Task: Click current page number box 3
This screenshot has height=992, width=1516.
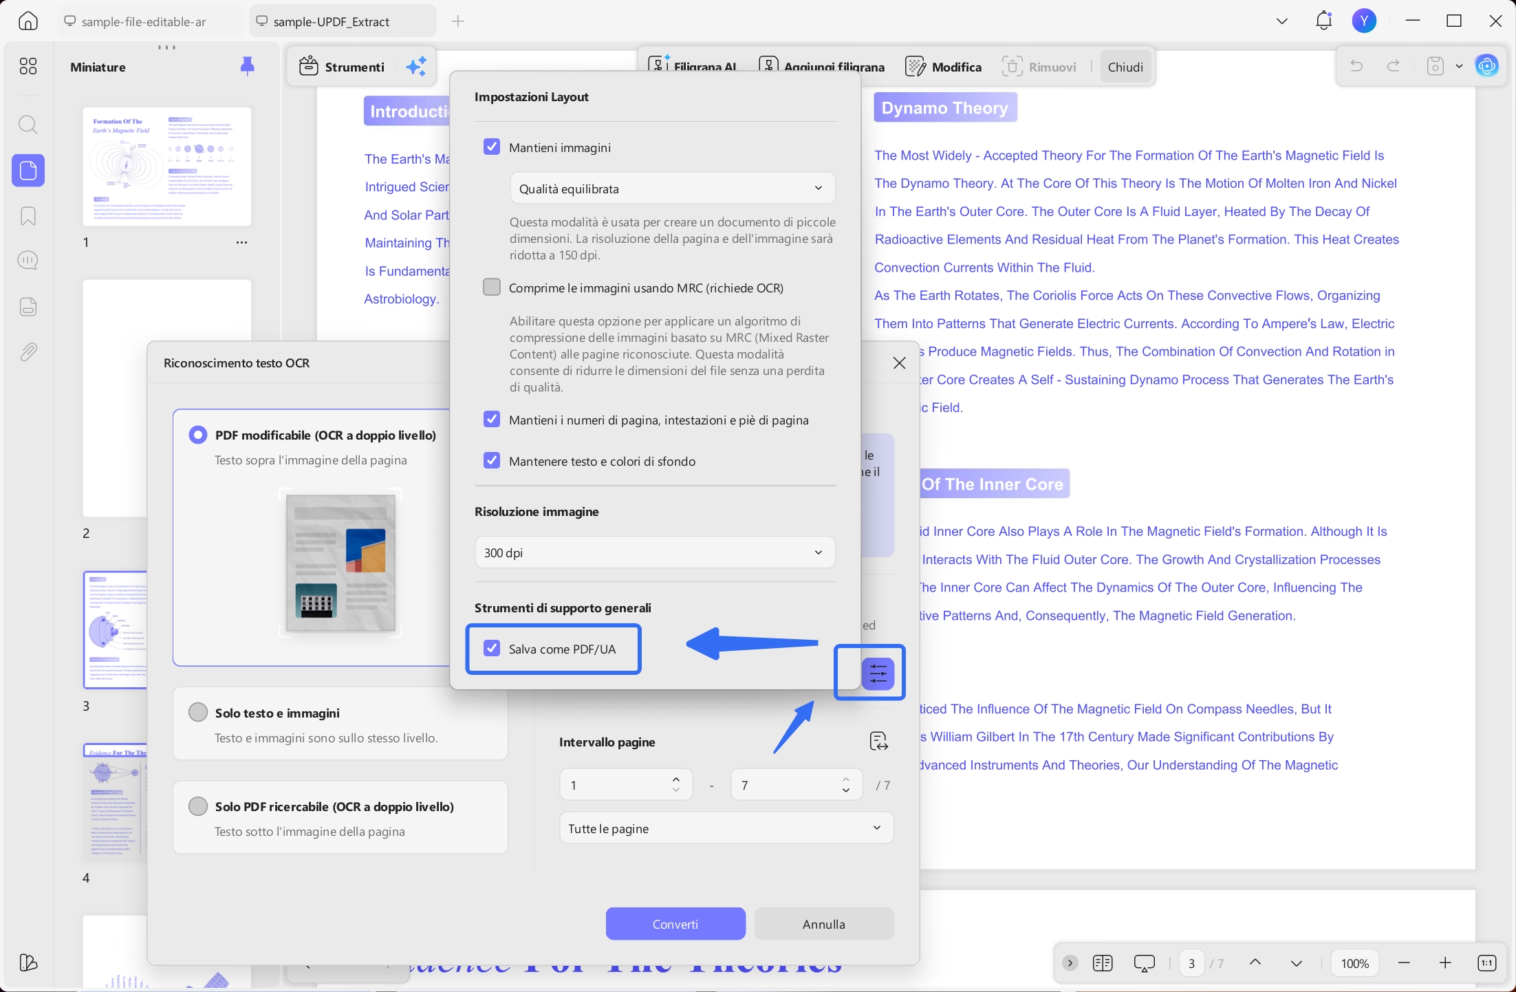Action: 1191,963
